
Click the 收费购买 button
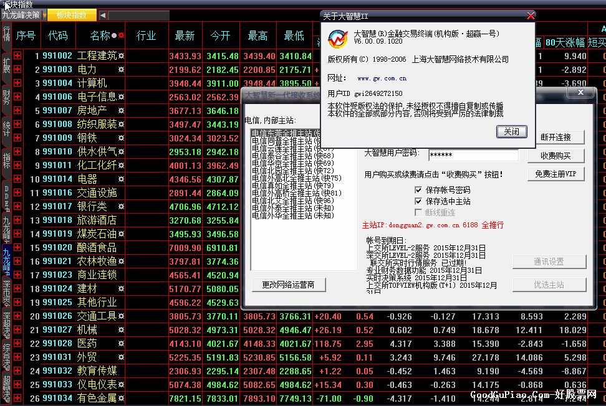click(555, 156)
